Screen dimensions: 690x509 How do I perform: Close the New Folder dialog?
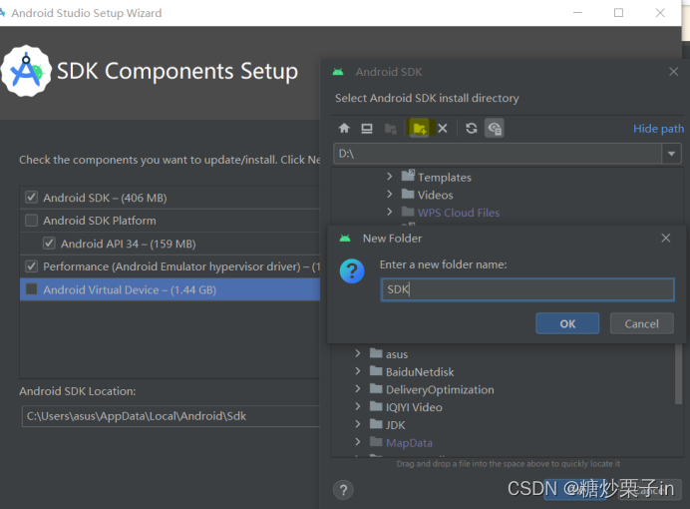tap(666, 239)
